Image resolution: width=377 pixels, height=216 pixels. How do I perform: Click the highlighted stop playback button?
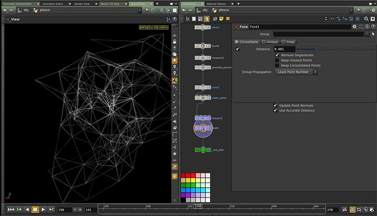coord(35,210)
